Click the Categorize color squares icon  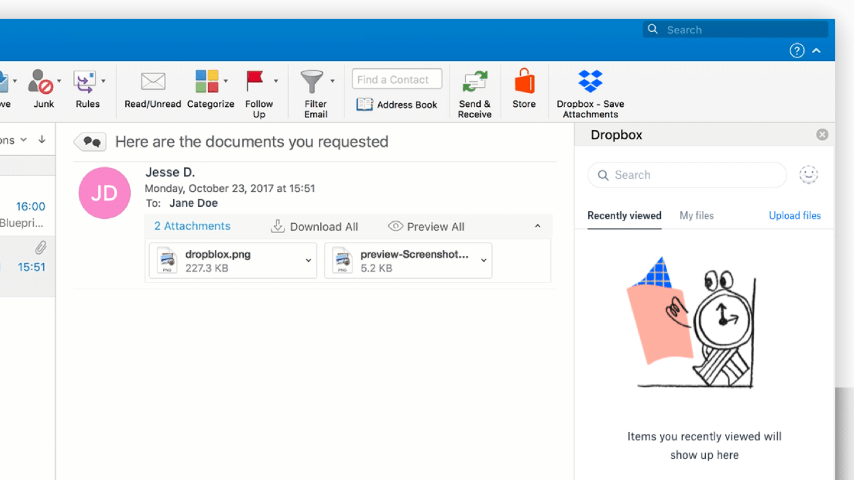(207, 82)
